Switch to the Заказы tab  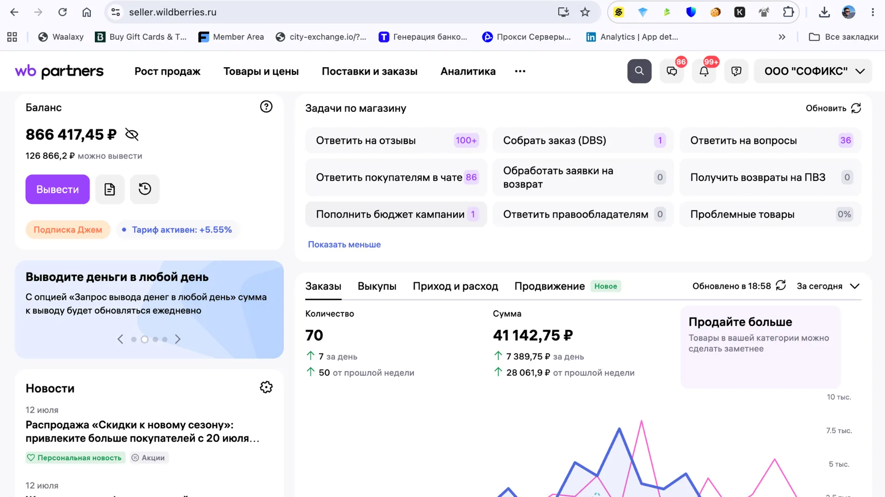pyautogui.click(x=323, y=286)
